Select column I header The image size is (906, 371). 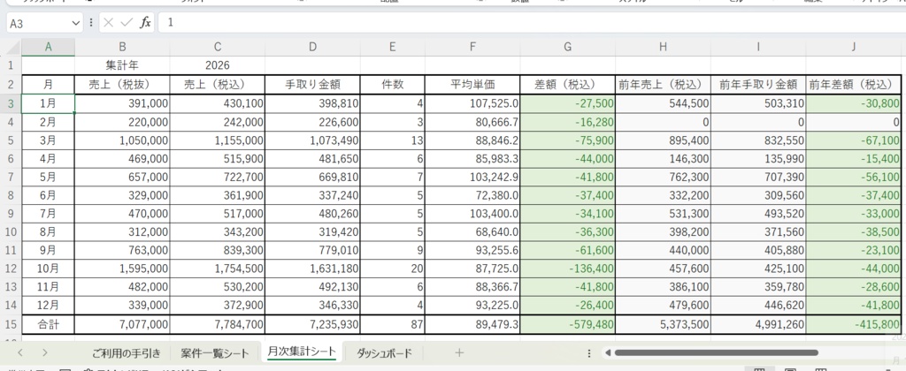758,48
